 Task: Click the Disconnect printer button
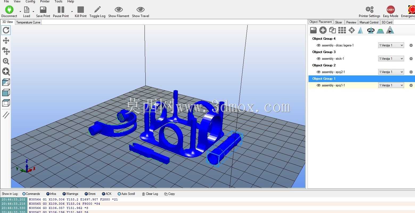9,12
